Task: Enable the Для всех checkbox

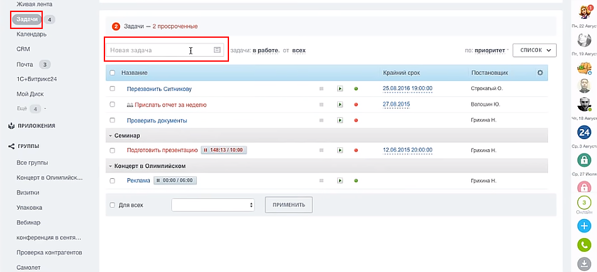Action: (x=113, y=205)
